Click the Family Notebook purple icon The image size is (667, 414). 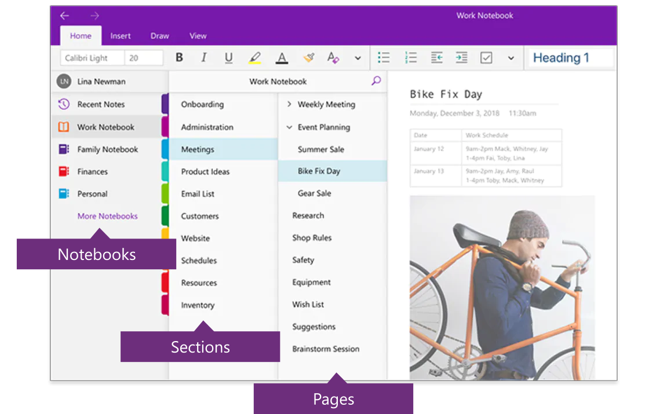[x=64, y=149]
